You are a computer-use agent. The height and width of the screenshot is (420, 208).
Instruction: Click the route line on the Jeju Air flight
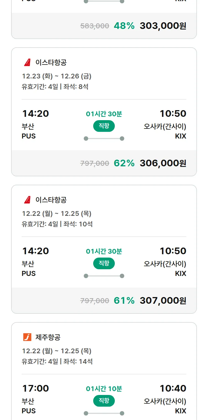[104, 413]
